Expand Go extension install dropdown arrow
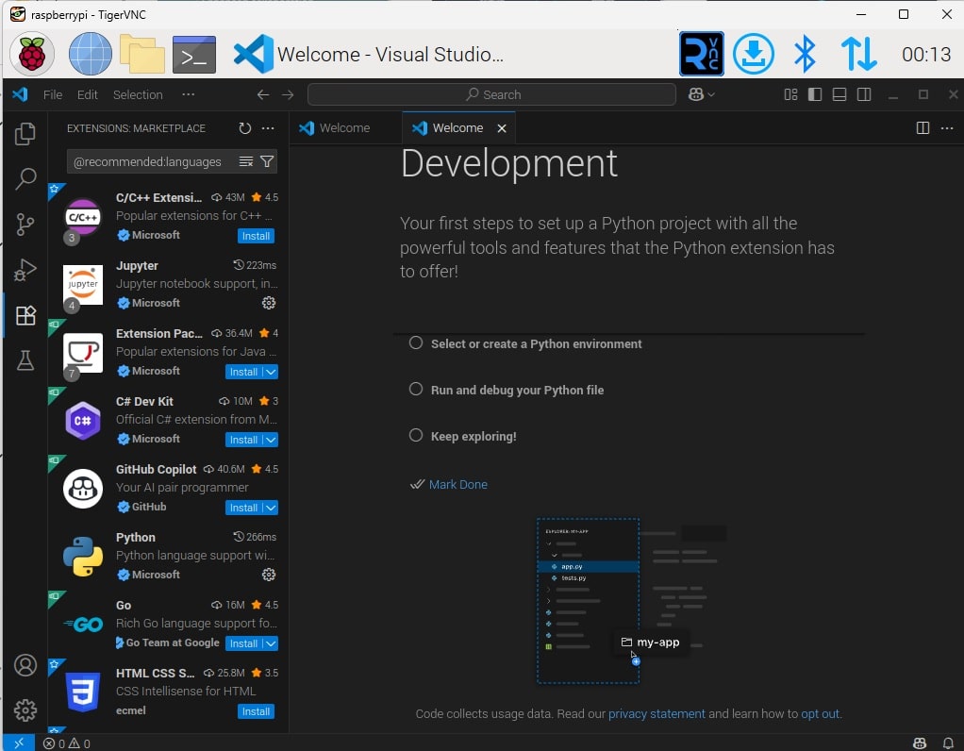Image resolution: width=964 pixels, height=751 pixels. (x=271, y=643)
